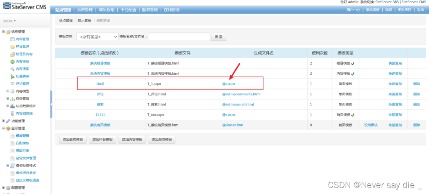The image size is (429, 194).
Task: Click the 模板语言参考 page icon
Action: click(x=12, y=173)
